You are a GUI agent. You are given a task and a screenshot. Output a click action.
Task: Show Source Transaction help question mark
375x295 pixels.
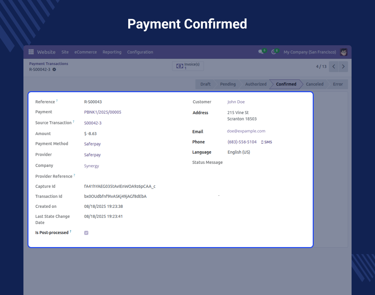point(73,121)
